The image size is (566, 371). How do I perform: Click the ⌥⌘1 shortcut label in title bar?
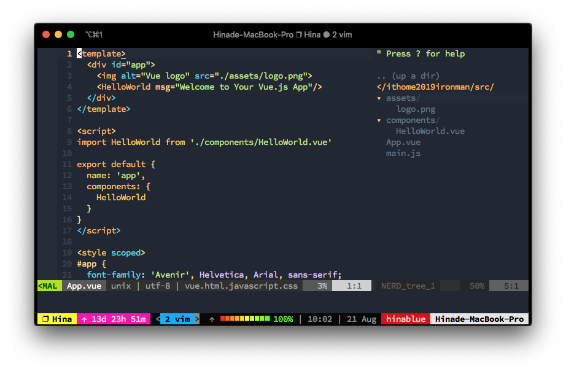coord(94,34)
